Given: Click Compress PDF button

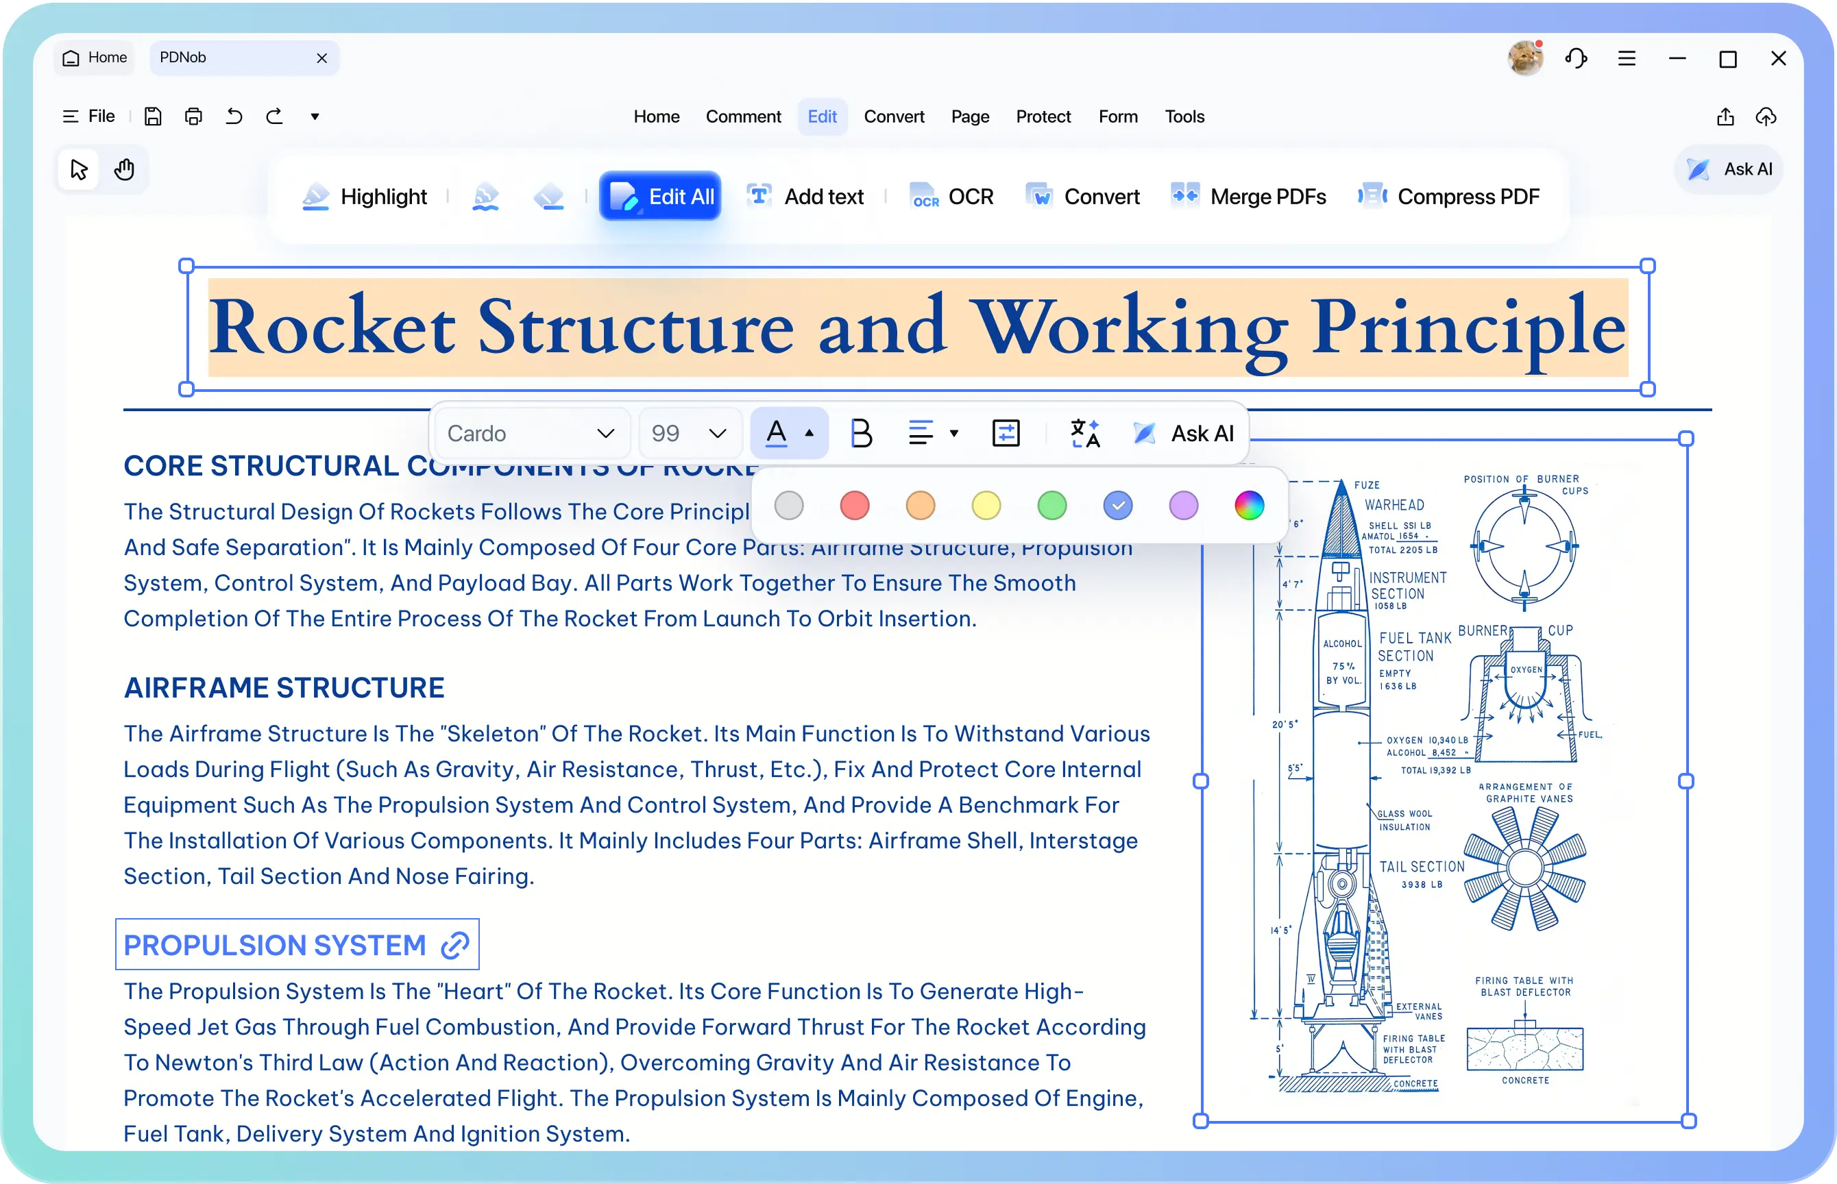Looking at the screenshot, I should click(1448, 197).
